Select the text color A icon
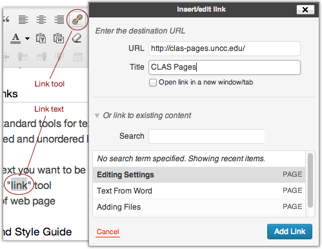This screenshot has width=322, height=249. 15,39
